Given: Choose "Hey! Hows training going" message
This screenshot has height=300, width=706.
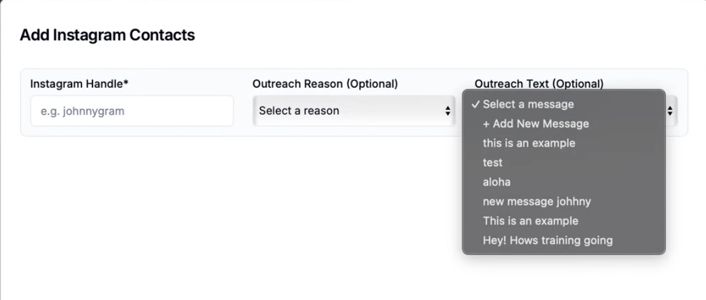Looking at the screenshot, I should tap(547, 240).
